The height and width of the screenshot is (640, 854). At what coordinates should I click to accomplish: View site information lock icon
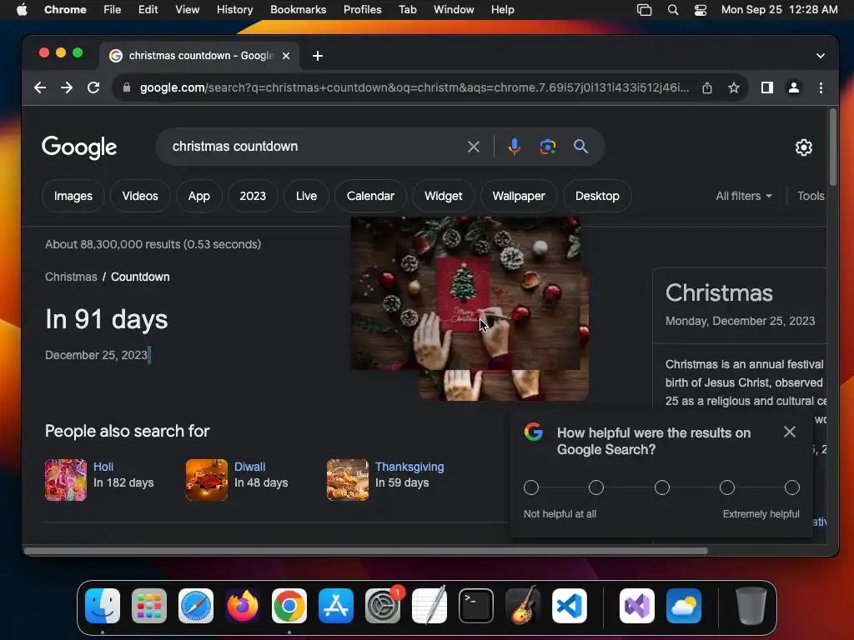(x=127, y=87)
